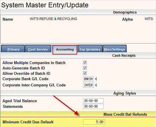Click the Corporate Bank G/L Code label
Image resolution: width=156 pixels, height=127 pixels.
coord(26,79)
